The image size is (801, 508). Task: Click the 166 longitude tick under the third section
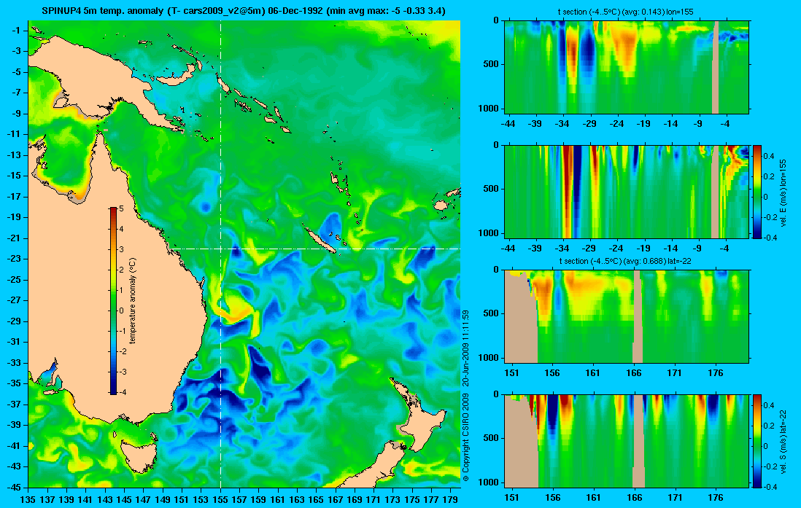(x=634, y=372)
